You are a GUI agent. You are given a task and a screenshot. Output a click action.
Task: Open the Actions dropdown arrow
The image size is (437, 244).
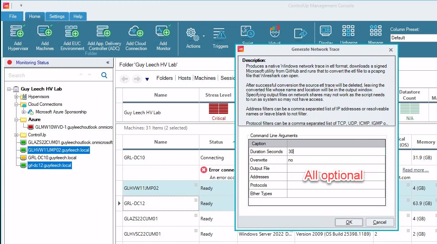pyautogui.click(x=204, y=36)
